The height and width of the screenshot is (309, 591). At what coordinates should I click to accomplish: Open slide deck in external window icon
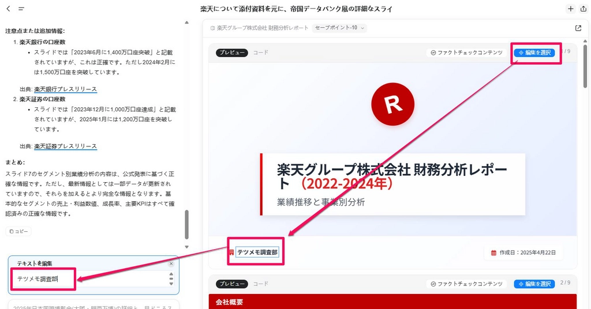tap(578, 28)
